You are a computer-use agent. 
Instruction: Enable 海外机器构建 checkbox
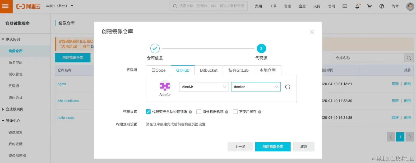tap(199, 112)
